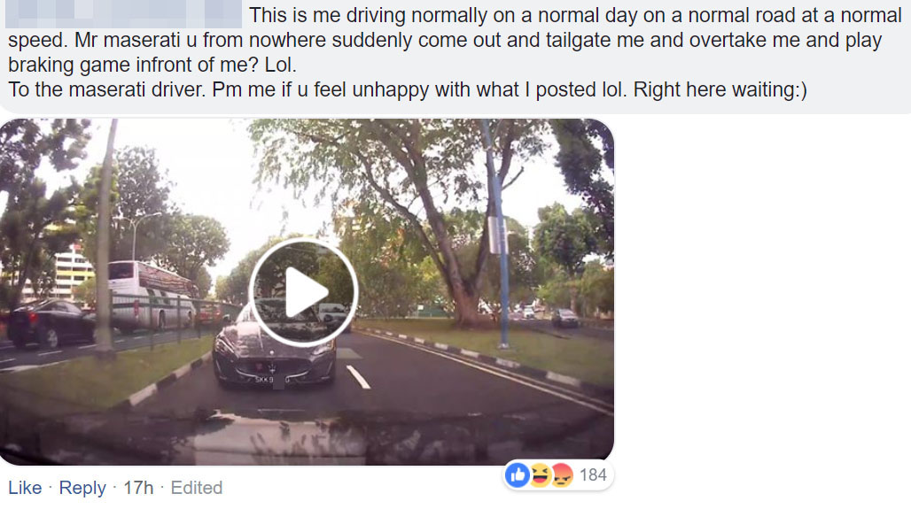Click the first line of comment text
Viewport: 911px width, 509px height.
click(574, 16)
